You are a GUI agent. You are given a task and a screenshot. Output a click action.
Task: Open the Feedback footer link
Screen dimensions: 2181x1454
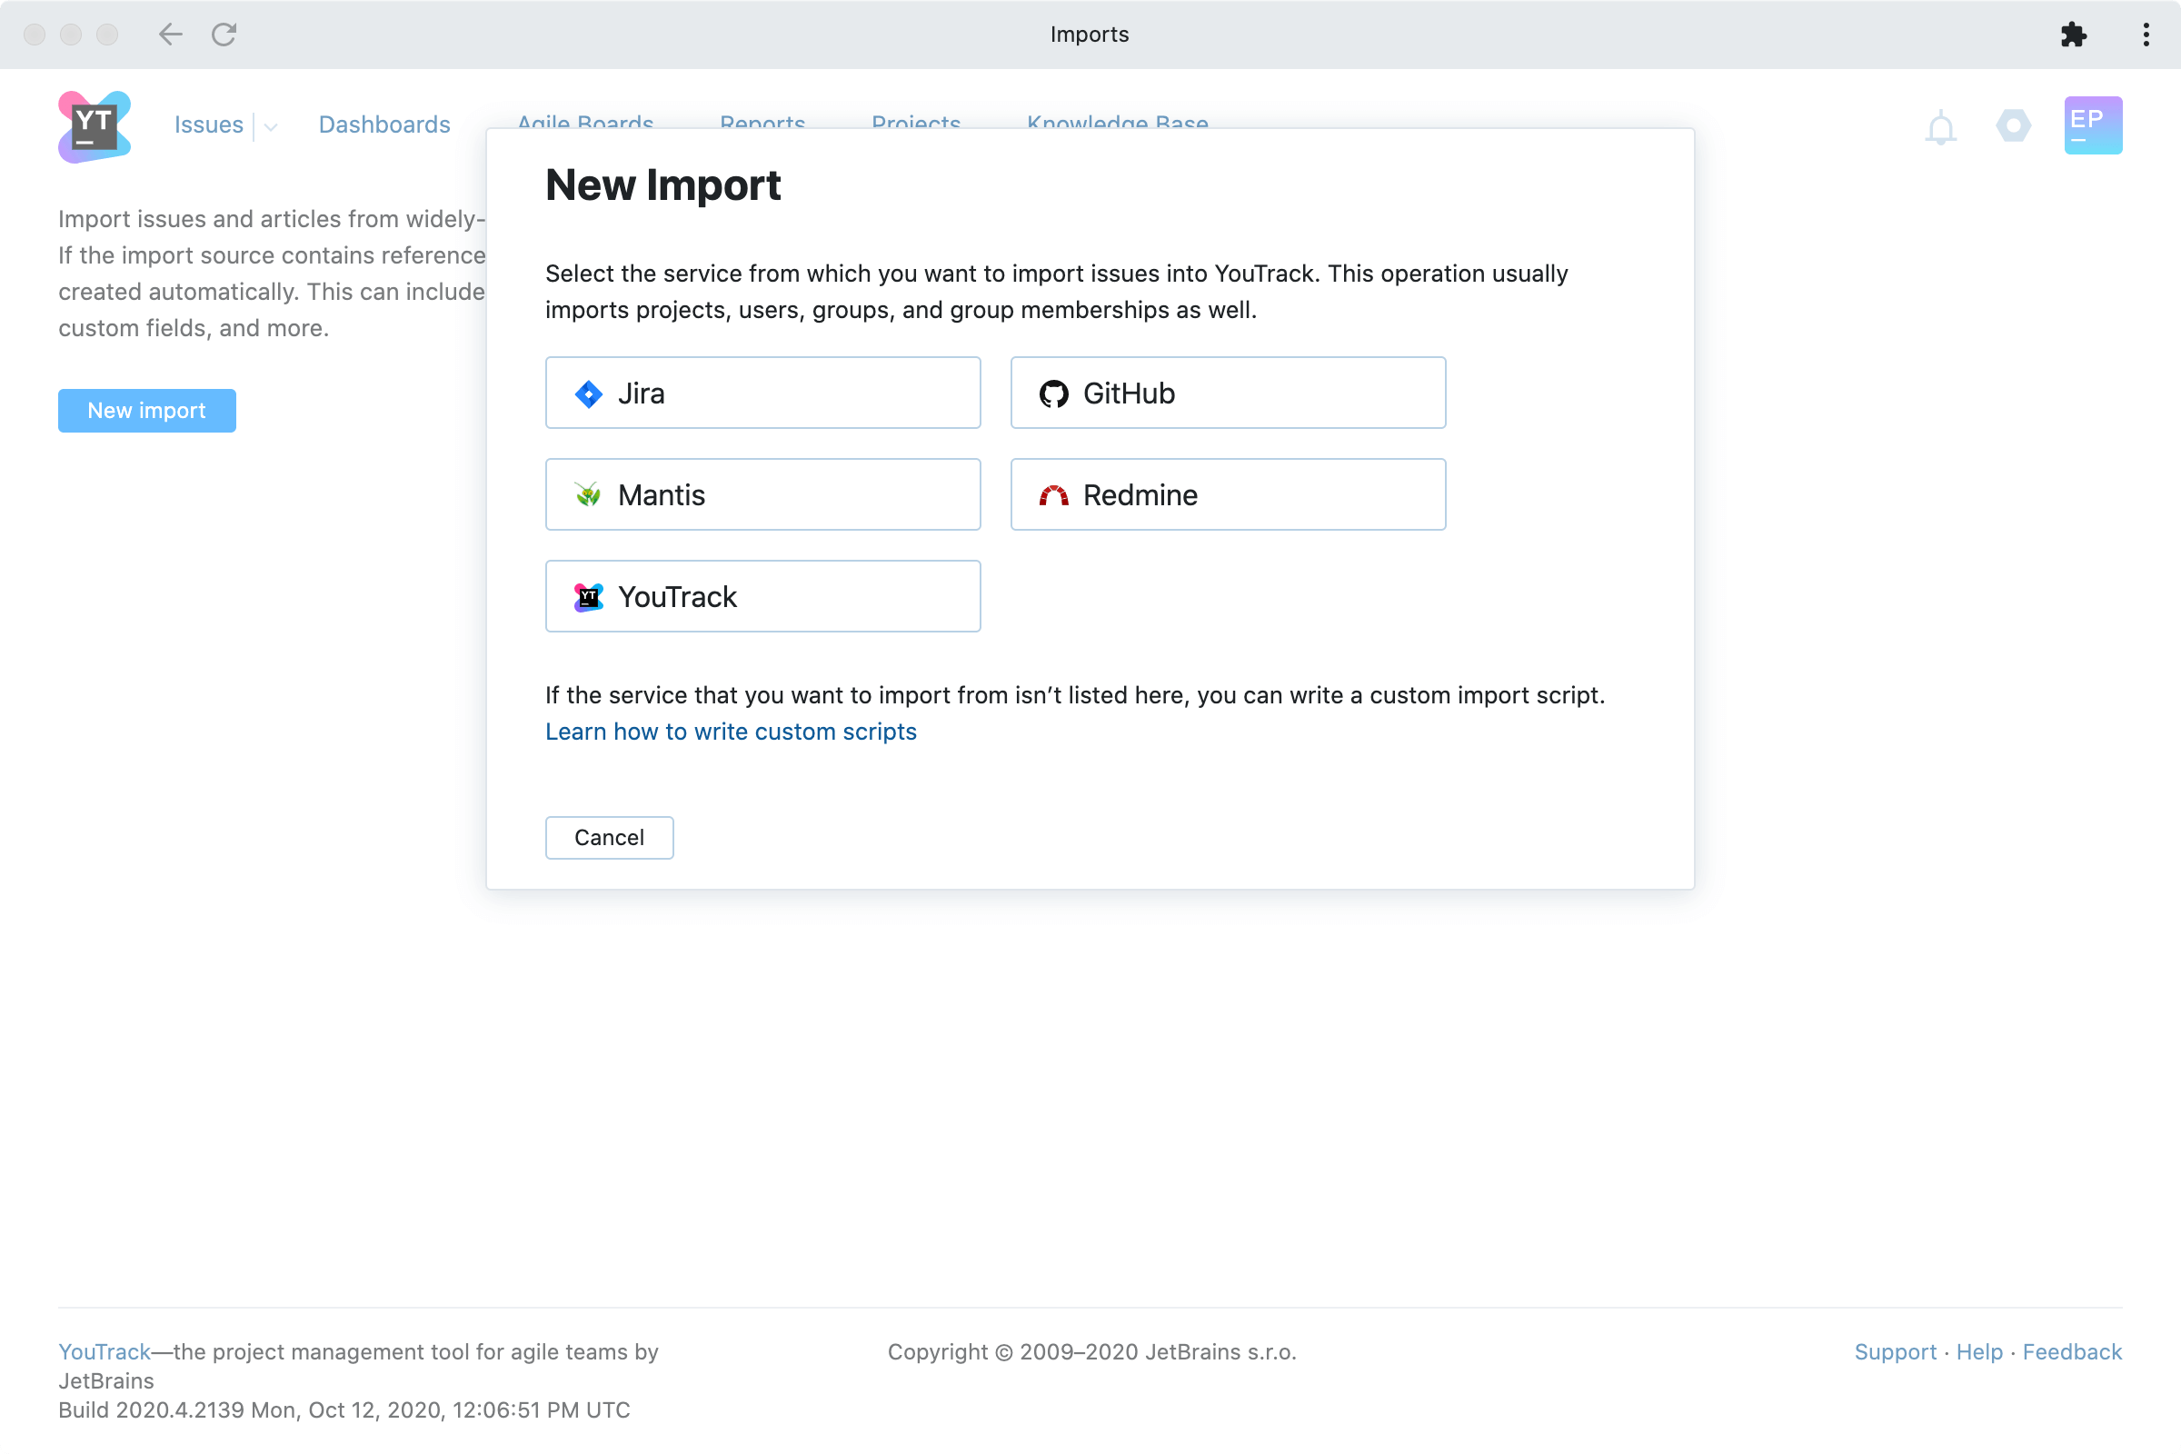(2072, 1351)
